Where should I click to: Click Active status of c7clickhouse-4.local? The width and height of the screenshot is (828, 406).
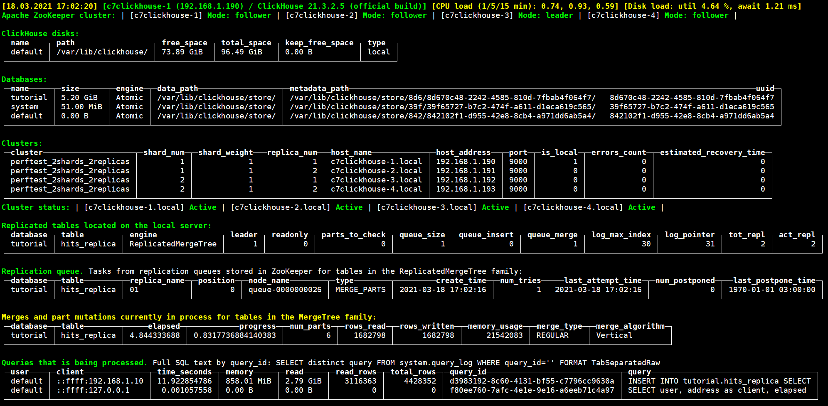point(642,207)
